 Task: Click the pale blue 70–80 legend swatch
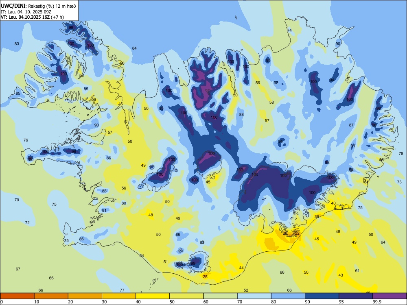254,296
